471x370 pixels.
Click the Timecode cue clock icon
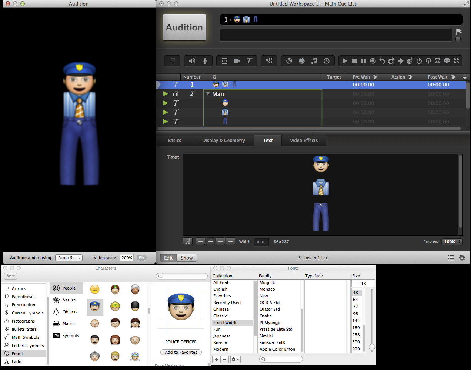(327, 61)
